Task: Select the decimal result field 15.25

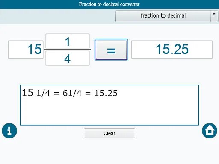Action: [172, 50]
